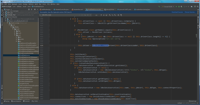The height and width of the screenshot is (105, 200).
Task: Collapse the pool package folder
Action: [15, 35]
